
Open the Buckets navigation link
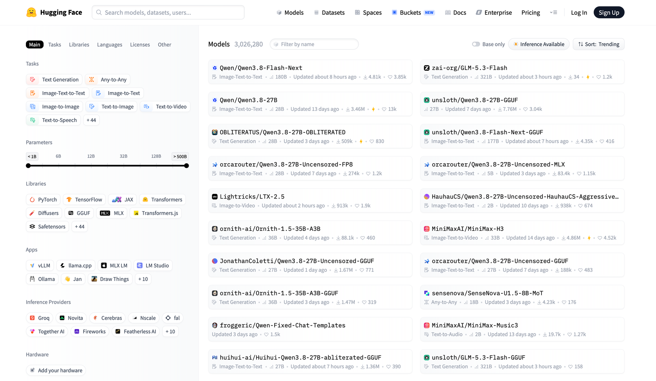413,13
